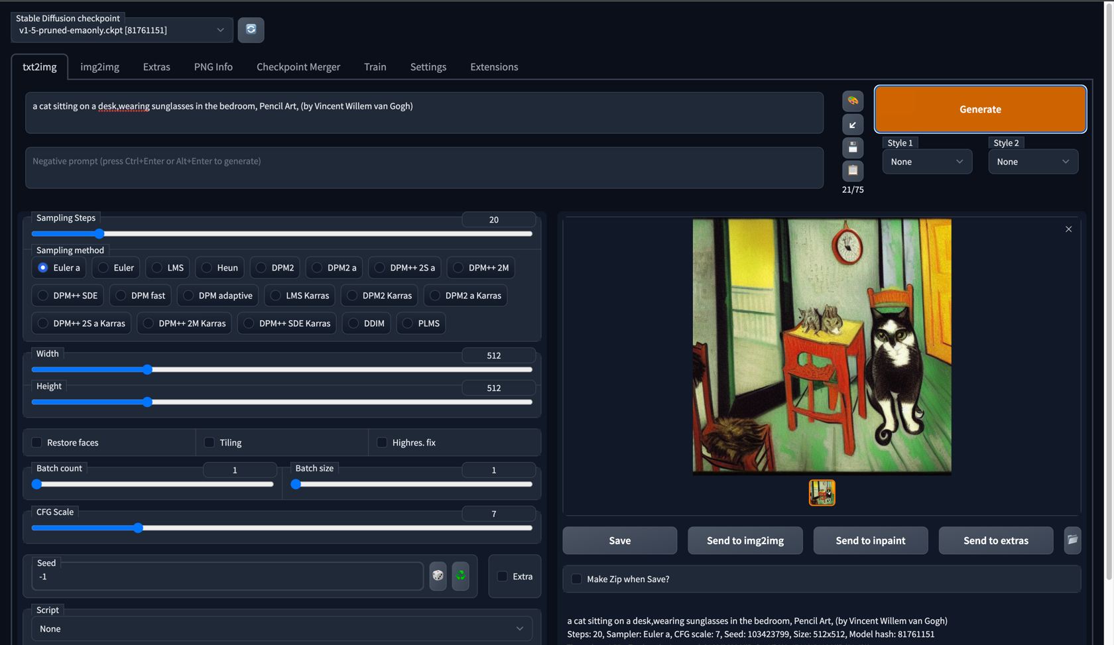Click the floppy disk save style icon
Viewport: 1114px width, 645px height.
[853, 148]
